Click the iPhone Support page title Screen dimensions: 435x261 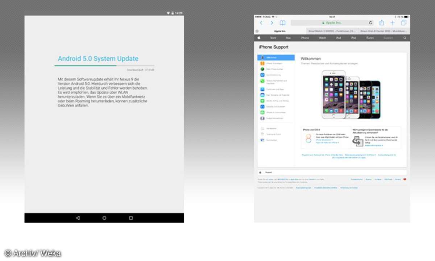274,47
